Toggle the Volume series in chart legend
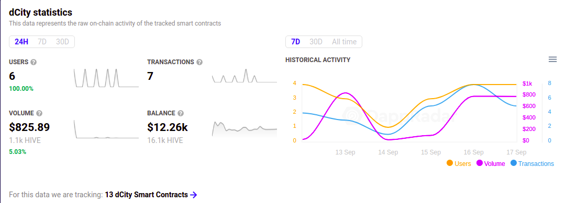The width and height of the screenshot is (566, 203). (x=491, y=163)
